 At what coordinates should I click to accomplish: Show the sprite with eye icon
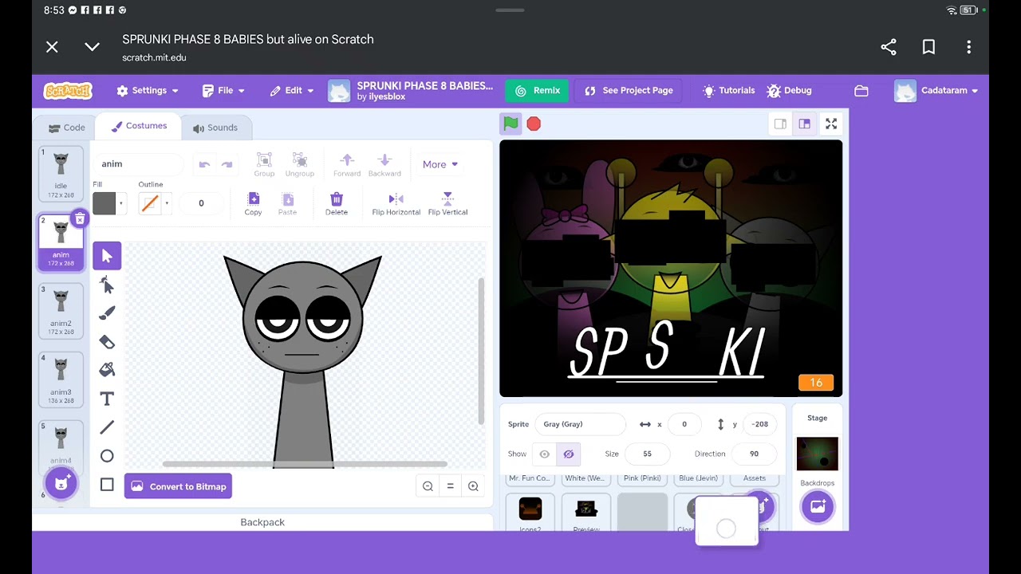tap(545, 454)
